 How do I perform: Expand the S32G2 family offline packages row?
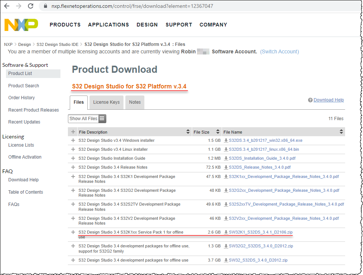point(73,246)
